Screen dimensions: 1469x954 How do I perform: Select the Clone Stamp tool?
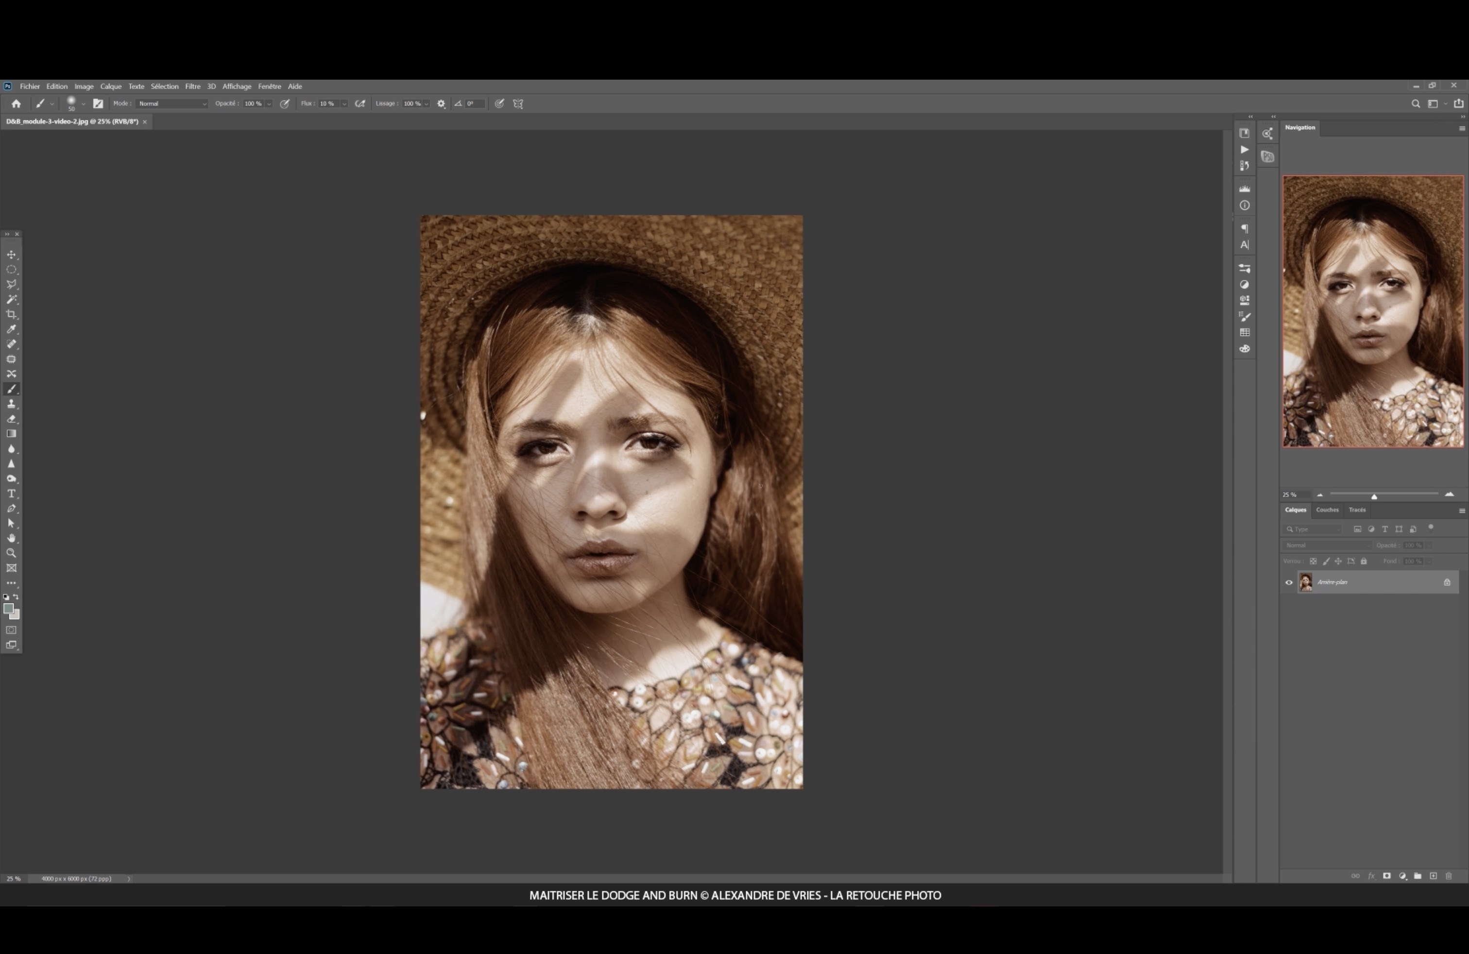[x=11, y=404]
